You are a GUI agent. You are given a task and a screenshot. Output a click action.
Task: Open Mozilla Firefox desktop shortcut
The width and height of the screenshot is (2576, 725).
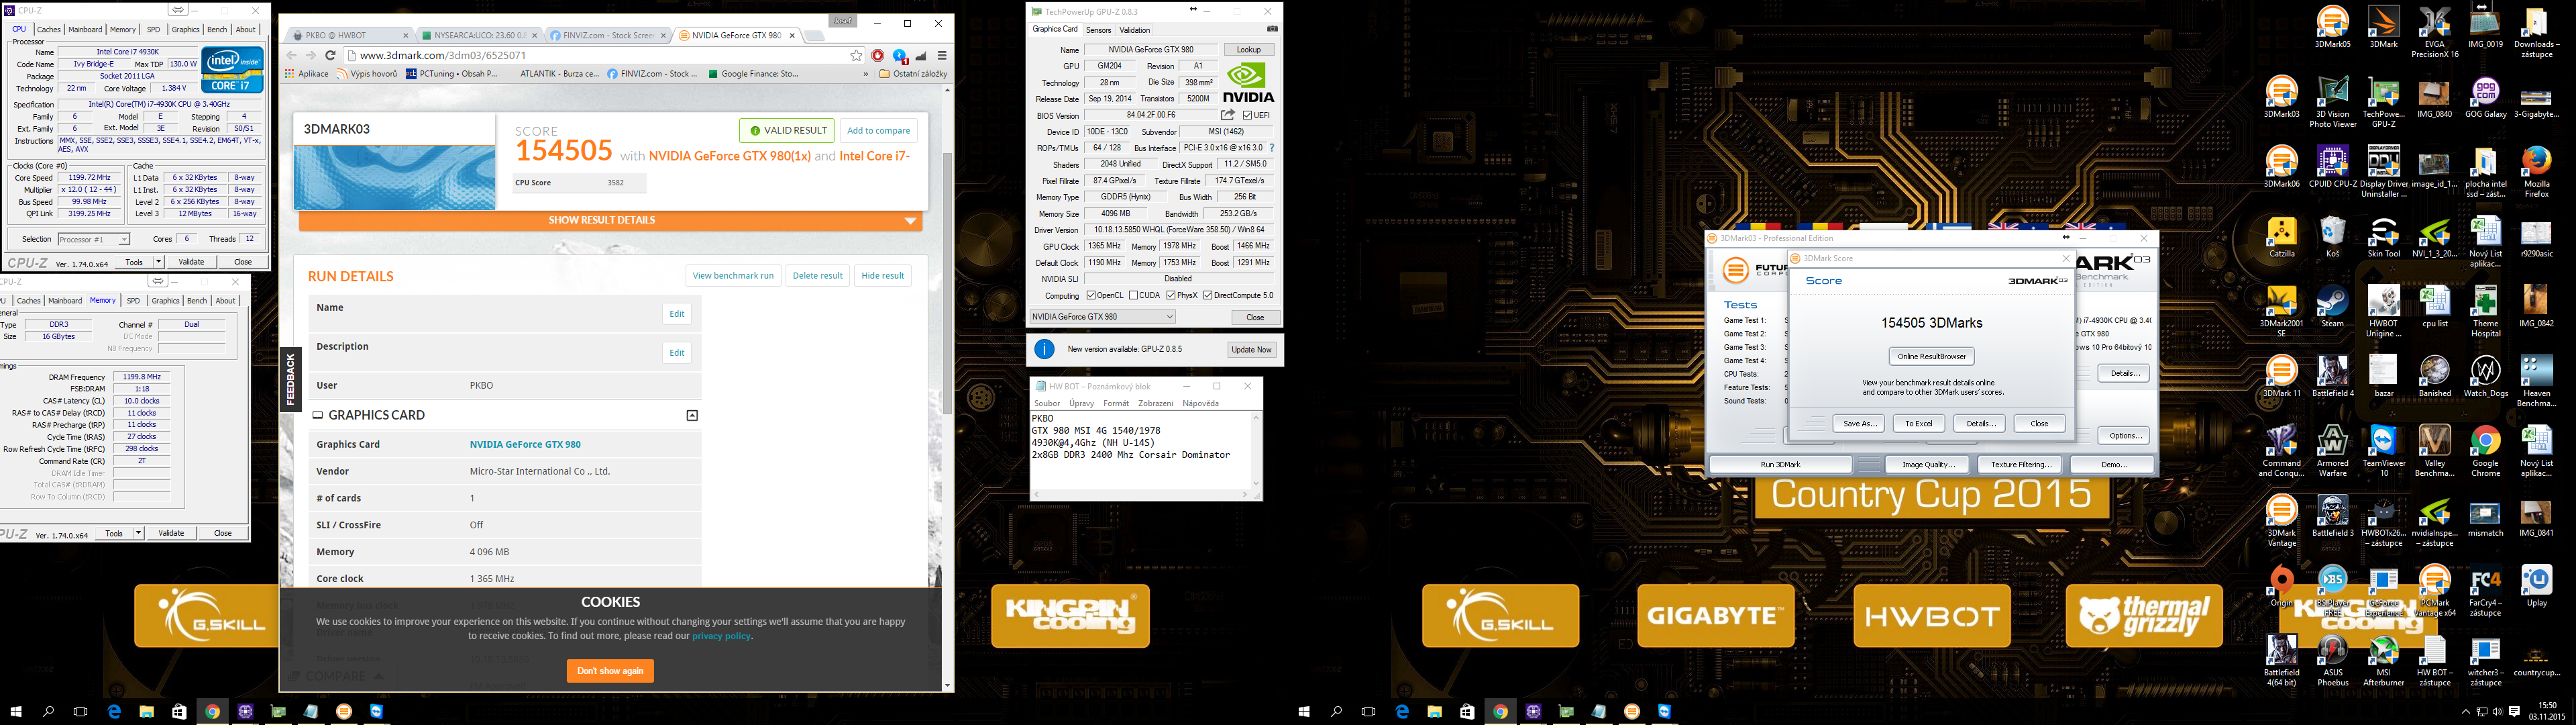click(x=2536, y=173)
